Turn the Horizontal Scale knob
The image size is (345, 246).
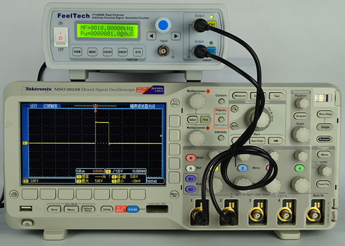tap(301, 134)
